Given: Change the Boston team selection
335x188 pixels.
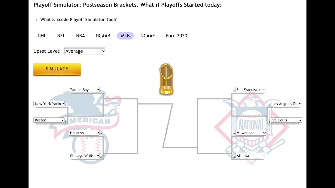Looking at the screenshot, I should 49,120.
